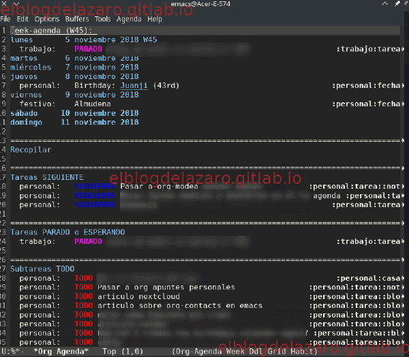Open the Agenda menu
This screenshot has width=409, height=357.
(129, 19)
